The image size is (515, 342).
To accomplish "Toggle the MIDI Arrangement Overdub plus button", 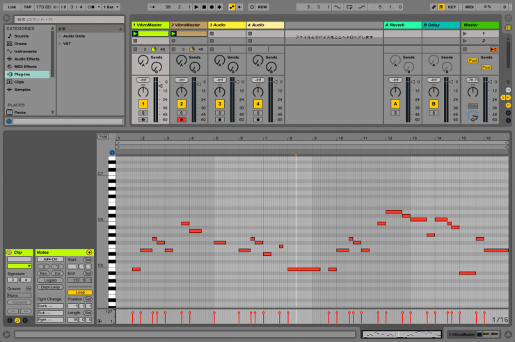I will [219, 7].
